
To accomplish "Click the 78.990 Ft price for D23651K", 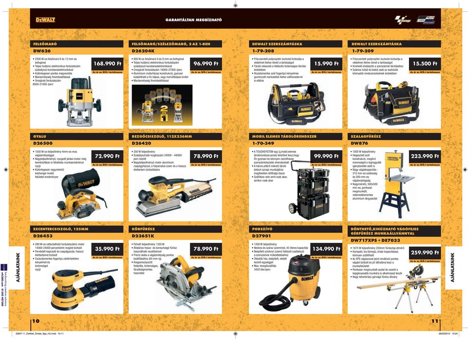I will [206, 249].
